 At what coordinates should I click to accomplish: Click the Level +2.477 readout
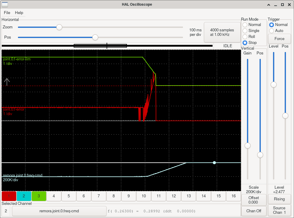click(x=279, y=190)
